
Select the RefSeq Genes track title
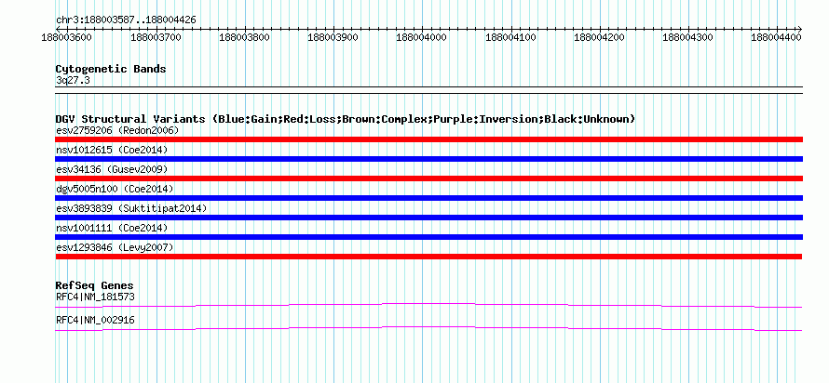[94, 286]
